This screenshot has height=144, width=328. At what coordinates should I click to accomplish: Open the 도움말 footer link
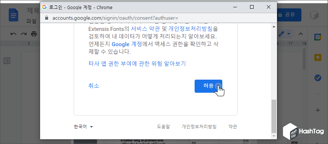pyautogui.click(x=164, y=127)
